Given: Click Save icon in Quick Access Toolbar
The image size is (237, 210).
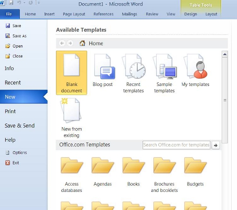Looking at the screenshot, I should click(11, 3).
